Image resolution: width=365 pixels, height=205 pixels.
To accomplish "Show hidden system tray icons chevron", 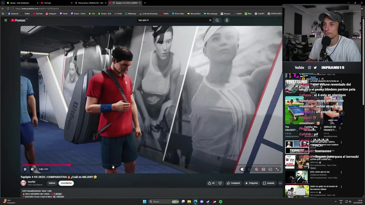I will pyautogui.click(x=335, y=202).
